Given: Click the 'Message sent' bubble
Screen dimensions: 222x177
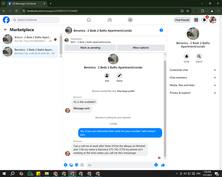Looking at the screenshot, I should [82, 108].
